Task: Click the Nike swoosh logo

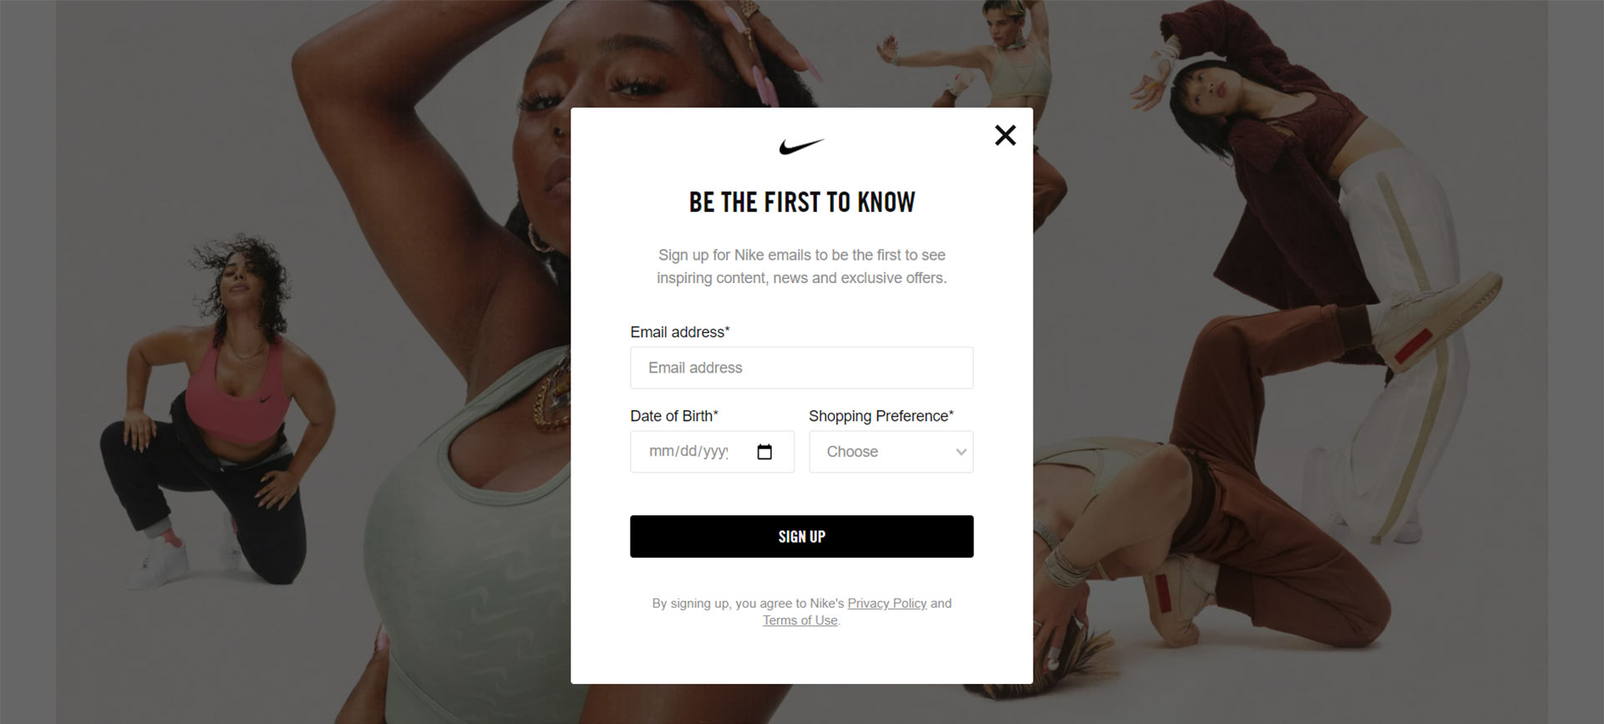Action: [801, 147]
